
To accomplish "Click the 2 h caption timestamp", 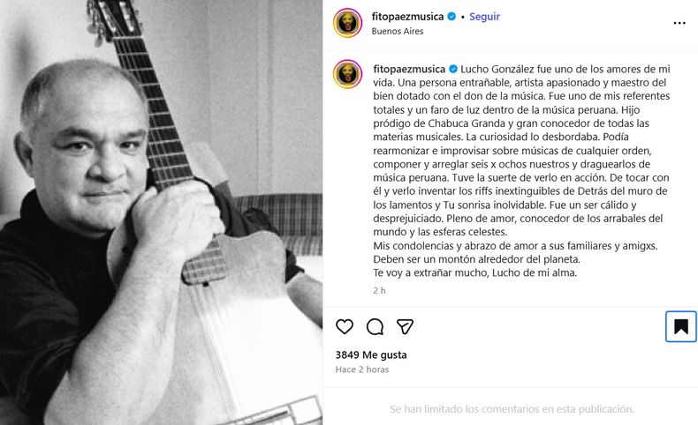I will click(x=379, y=290).
